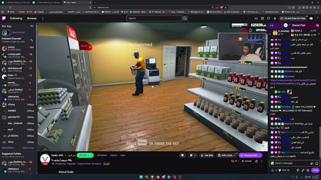Open the Videos tab

coord(114,155)
